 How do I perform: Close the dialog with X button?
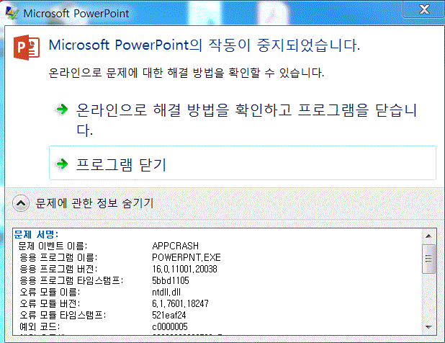coord(424,9)
